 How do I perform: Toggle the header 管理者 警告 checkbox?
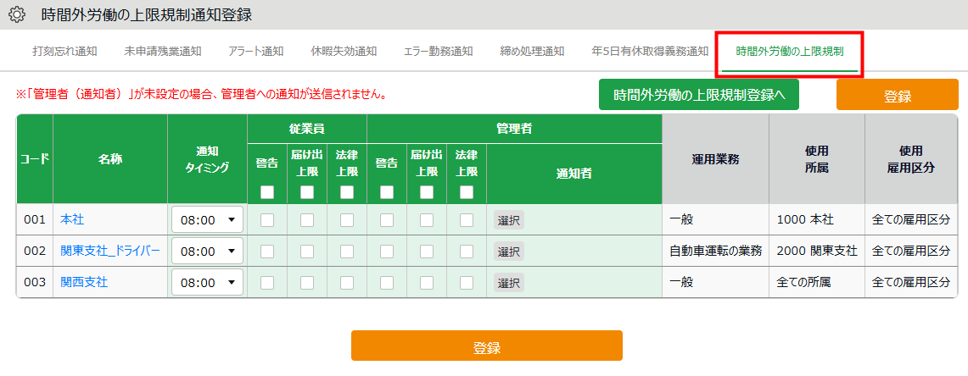coord(387,192)
